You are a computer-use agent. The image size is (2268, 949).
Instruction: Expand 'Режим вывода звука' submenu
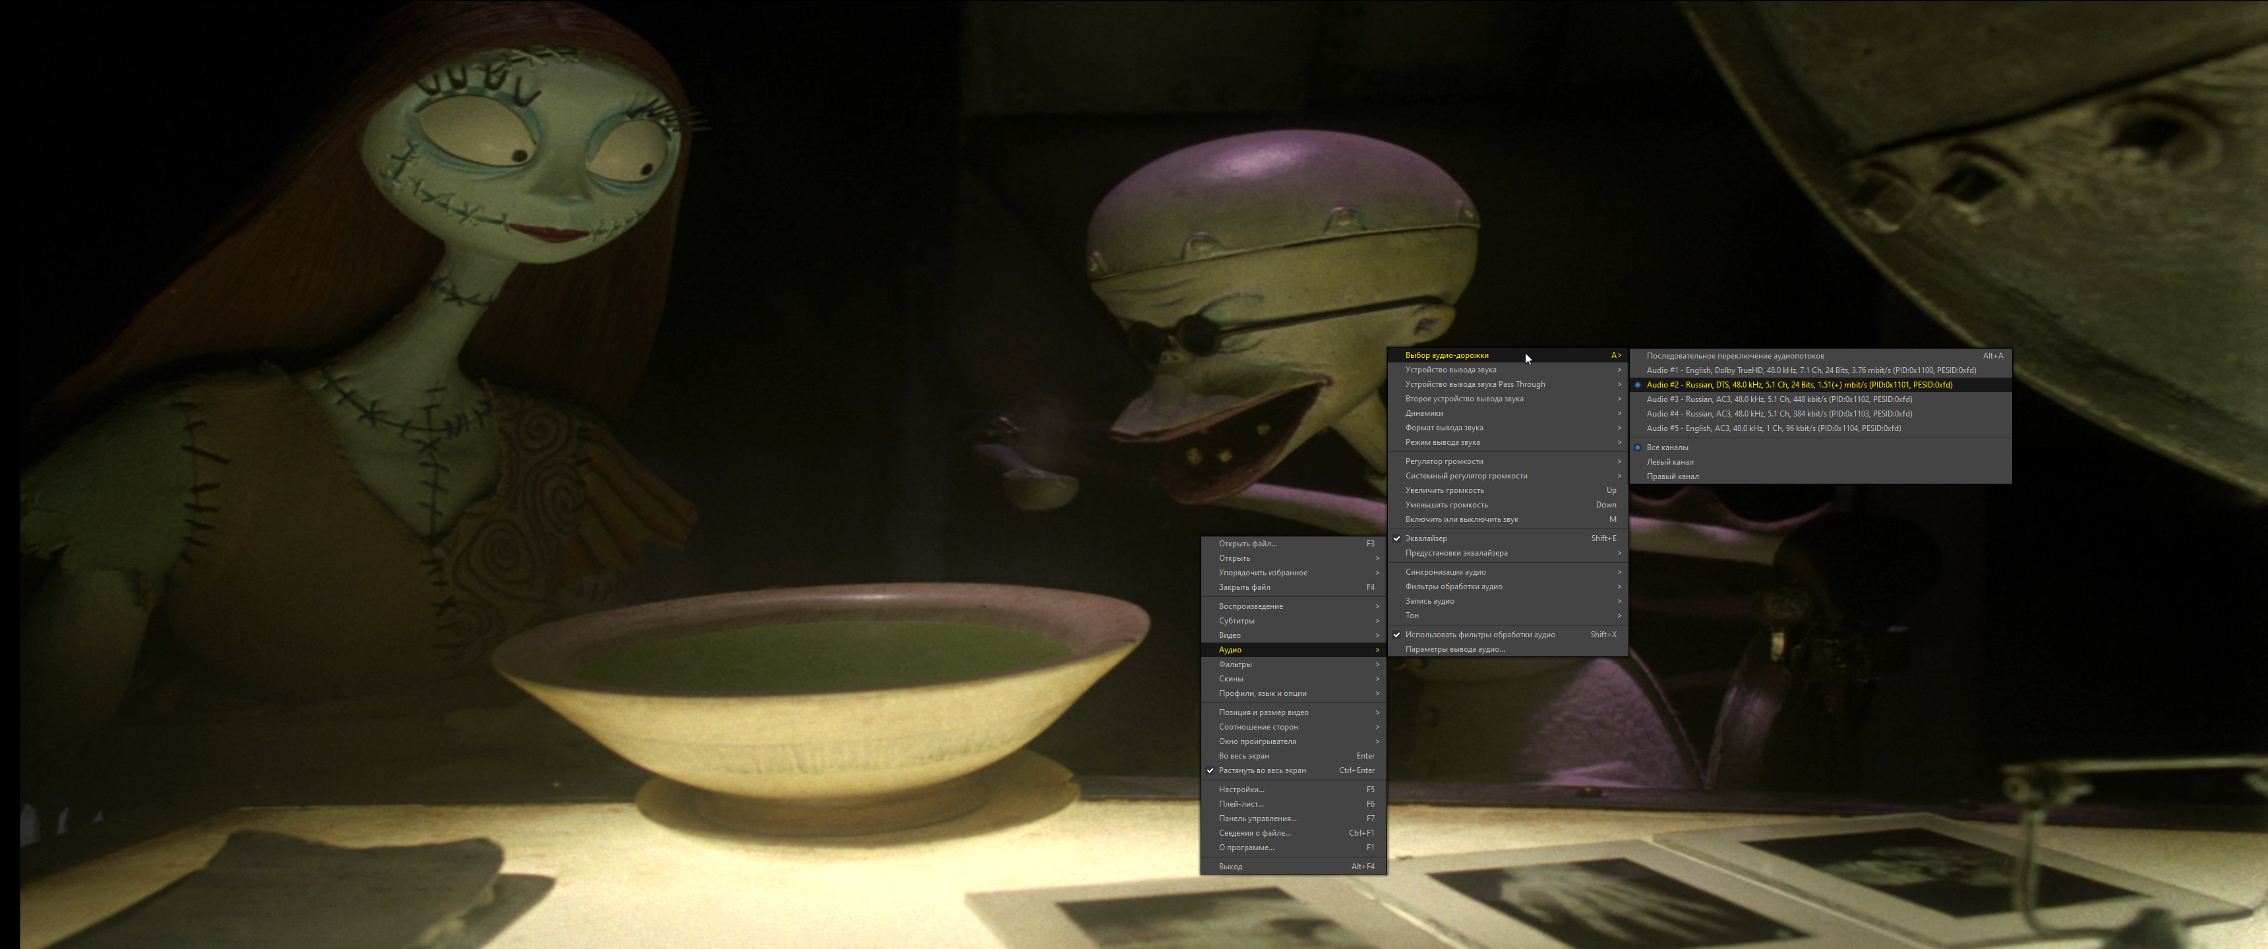point(1507,443)
